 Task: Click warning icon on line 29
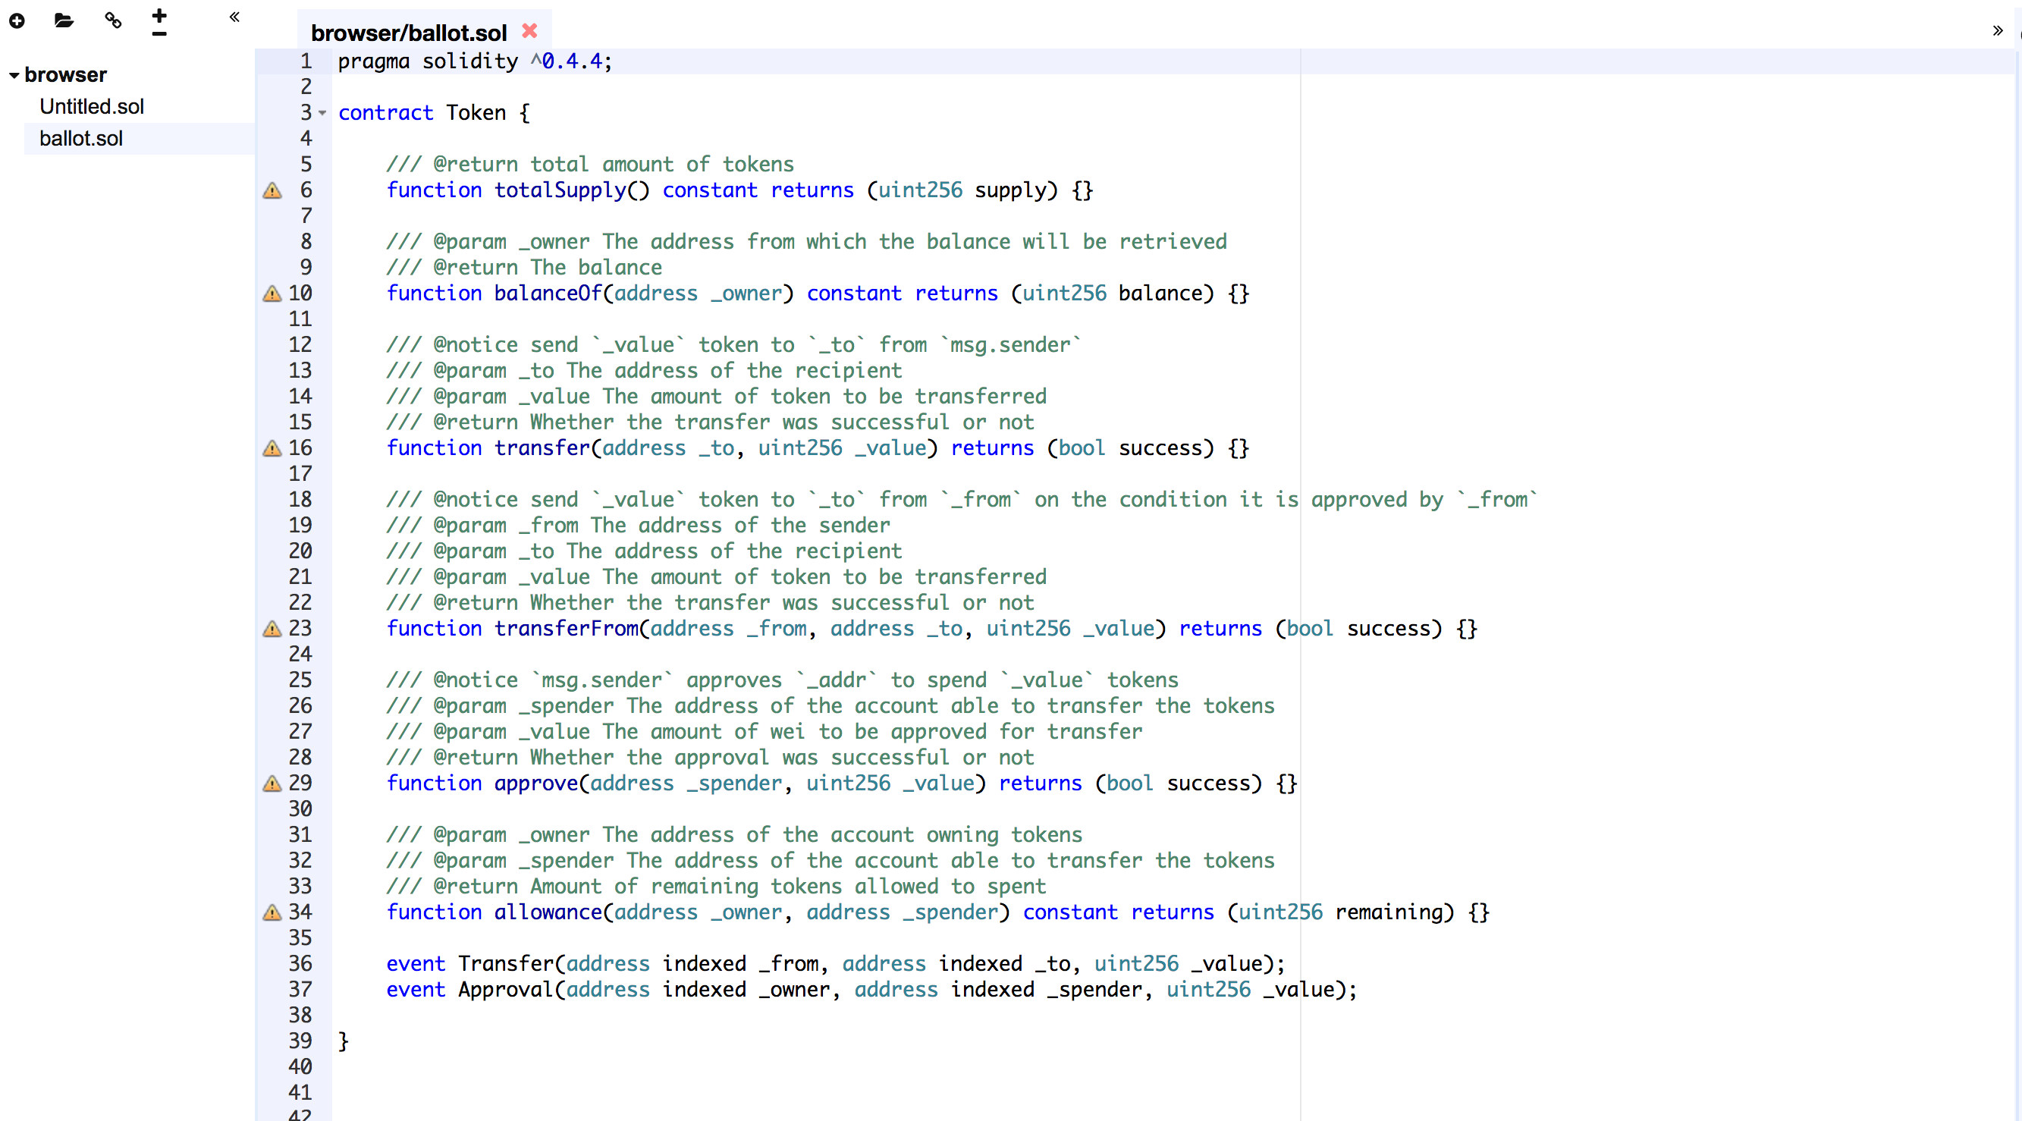(x=272, y=783)
